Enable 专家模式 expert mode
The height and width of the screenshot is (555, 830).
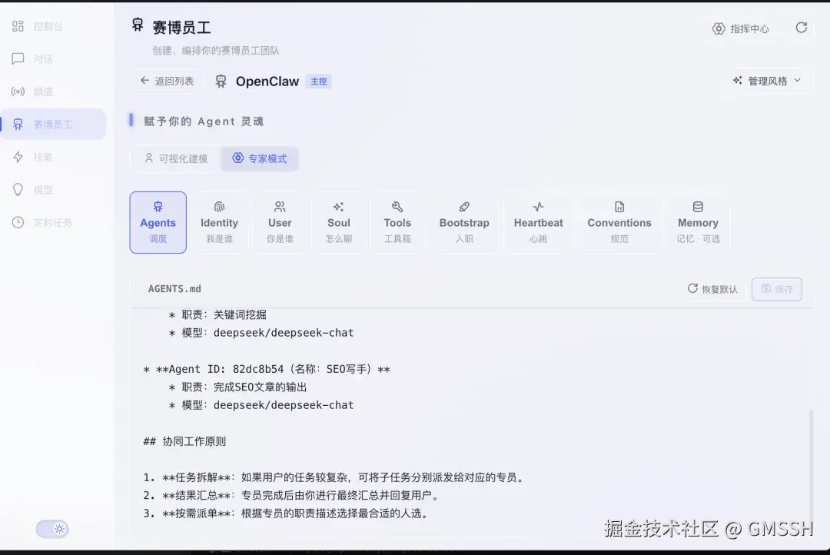pos(261,158)
